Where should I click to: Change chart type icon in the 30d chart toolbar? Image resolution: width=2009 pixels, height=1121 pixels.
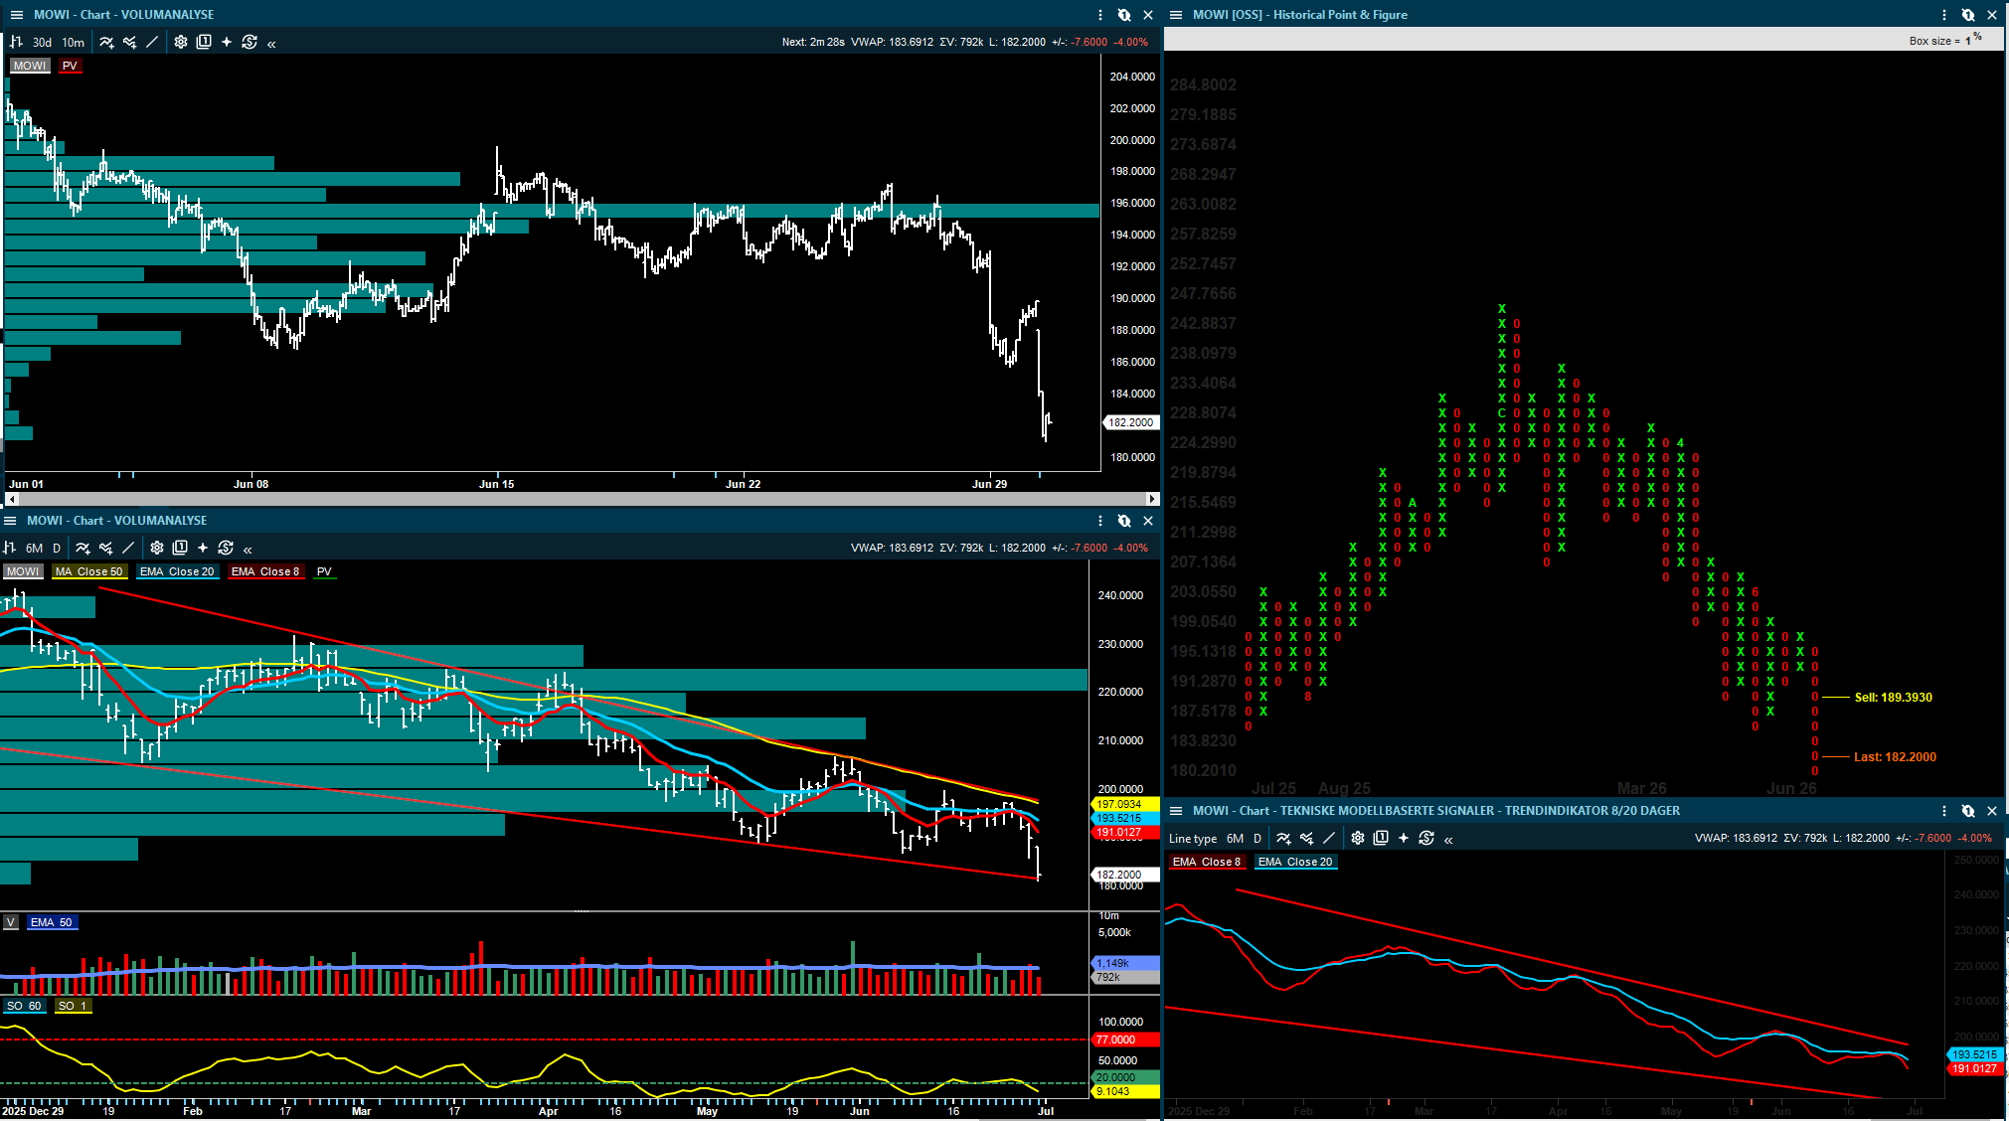[x=16, y=42]
